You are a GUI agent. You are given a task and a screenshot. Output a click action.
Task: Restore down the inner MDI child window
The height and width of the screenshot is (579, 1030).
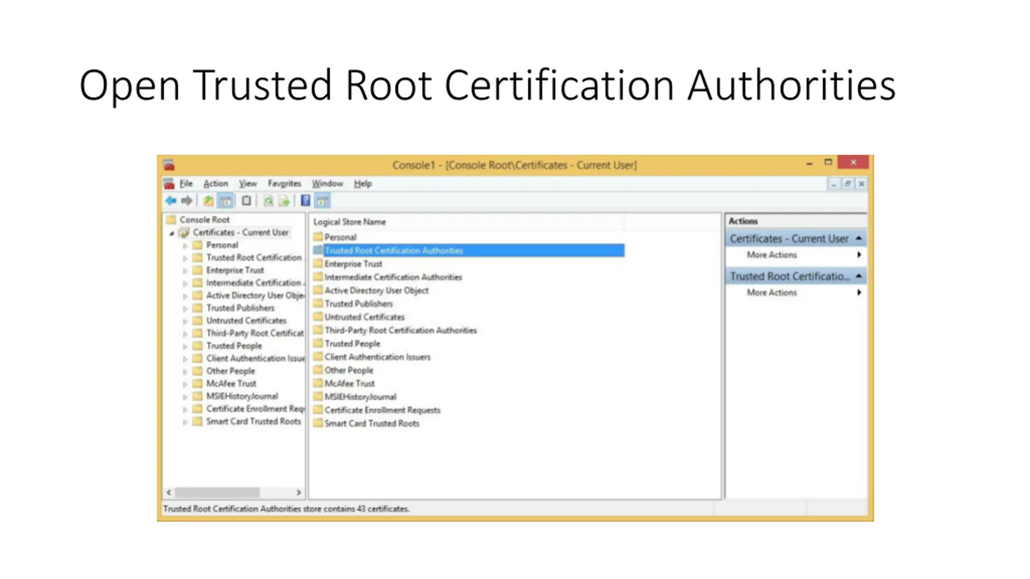(848, 184)
